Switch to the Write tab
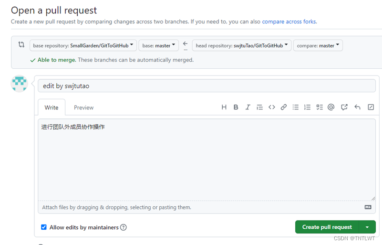Screen dimensions: 382x245 click(x=52, y=107)
